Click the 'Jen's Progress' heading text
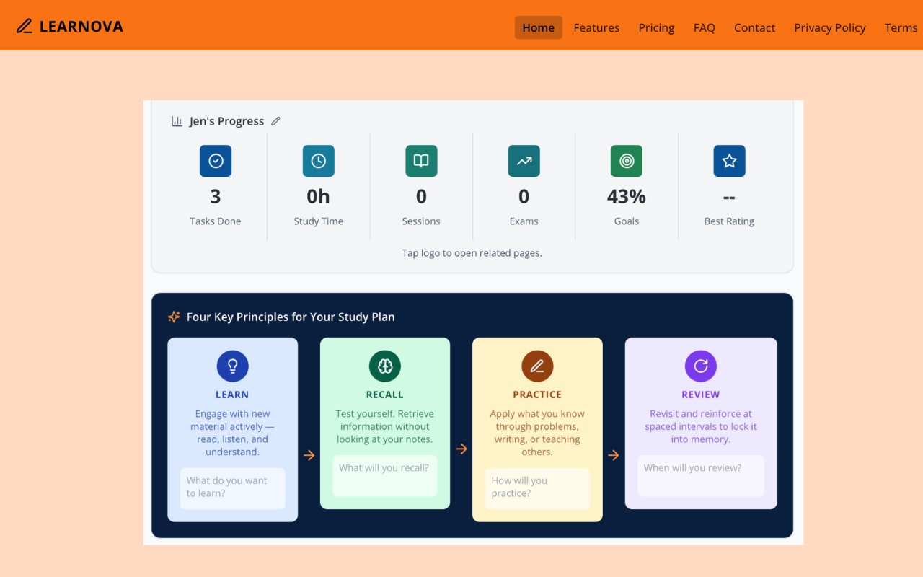923x577 pixels. pos(226,121)
